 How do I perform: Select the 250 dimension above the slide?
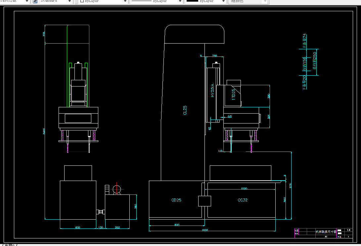(x=214, y=55)
